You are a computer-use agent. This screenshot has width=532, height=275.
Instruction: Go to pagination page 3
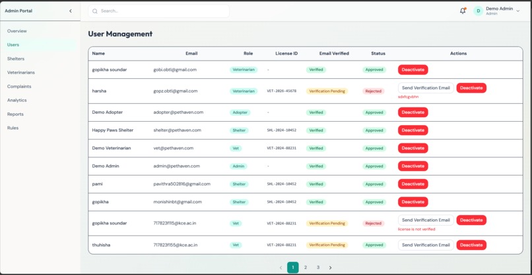318,267
